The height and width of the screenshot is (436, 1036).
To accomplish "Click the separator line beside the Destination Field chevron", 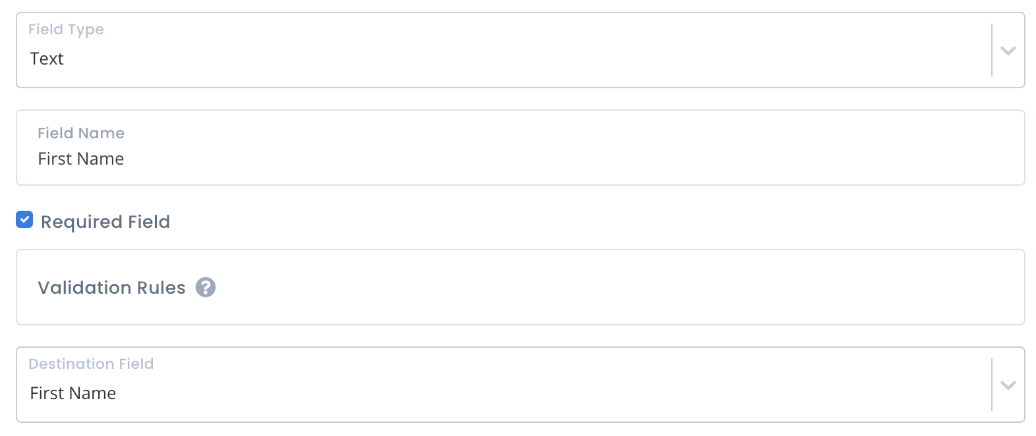I will click(992, 385).
